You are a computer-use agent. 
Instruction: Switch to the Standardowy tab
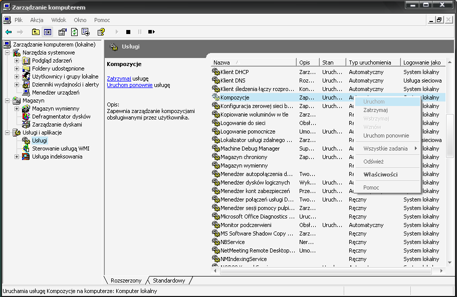coord(169,280)
